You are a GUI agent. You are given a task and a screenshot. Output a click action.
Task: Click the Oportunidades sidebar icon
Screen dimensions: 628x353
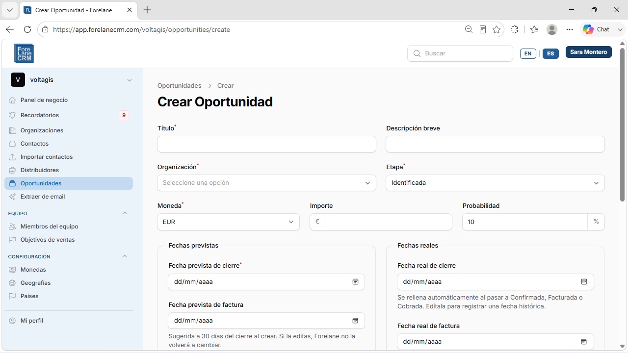(12, 183)
